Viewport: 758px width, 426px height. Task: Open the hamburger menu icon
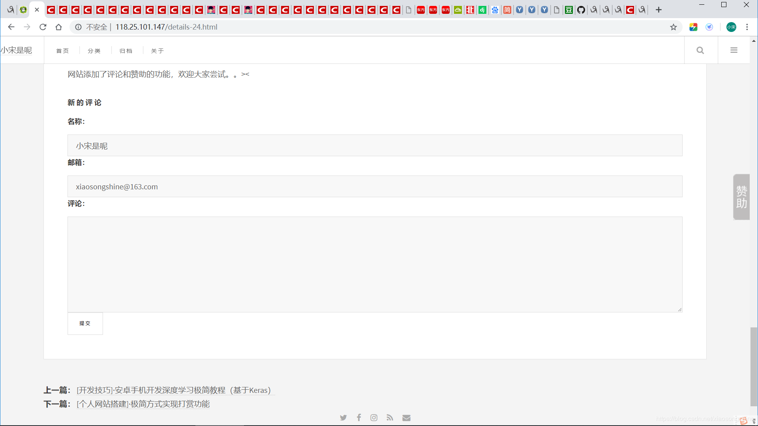(734, 50)
